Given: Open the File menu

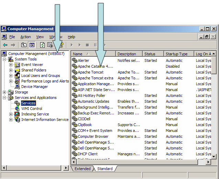Looking at the screenshot, I should pos(12,37).
